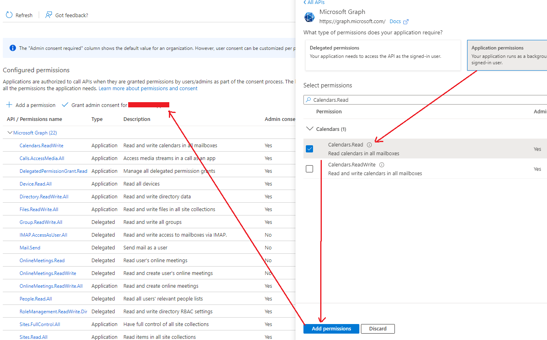547x340 pixels.
Task: Open Sites.Read.All permission
Action: tap(34, 337)
